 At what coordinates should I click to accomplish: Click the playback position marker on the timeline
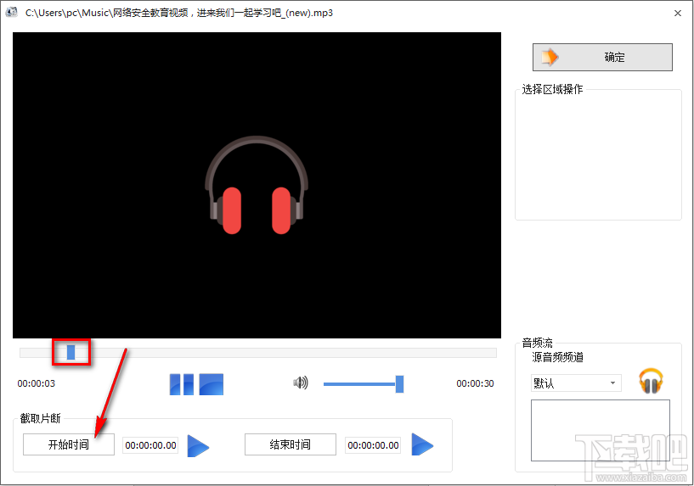(71, 352)
